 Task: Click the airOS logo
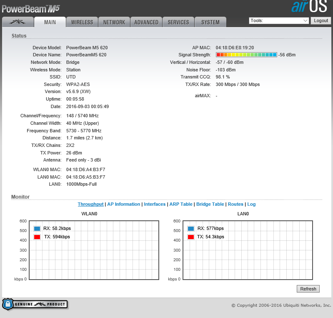point(310,6)
